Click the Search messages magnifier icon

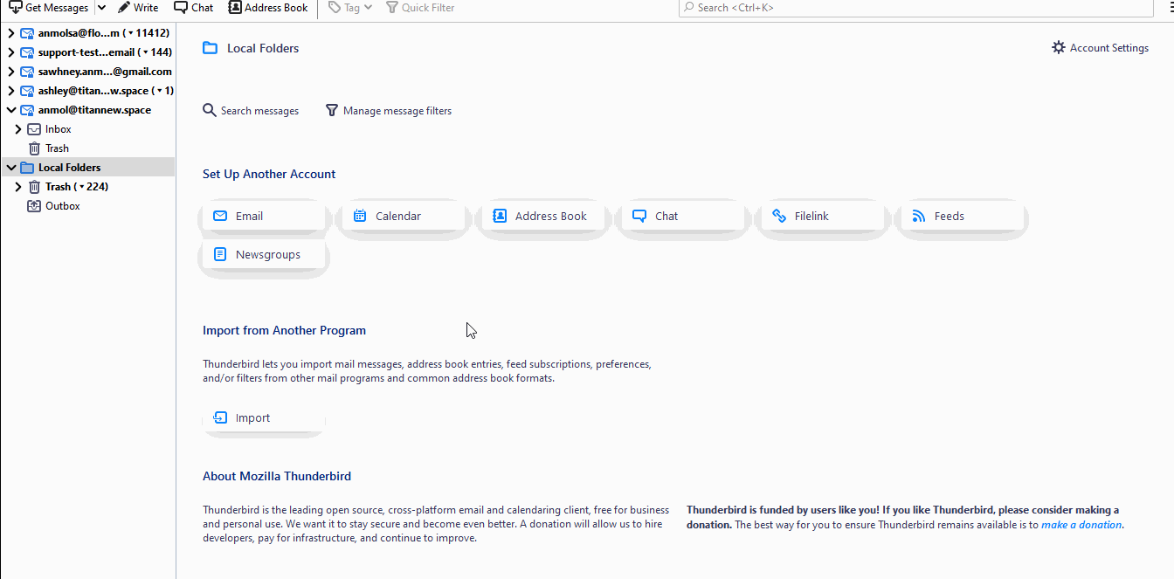point(210,111)
